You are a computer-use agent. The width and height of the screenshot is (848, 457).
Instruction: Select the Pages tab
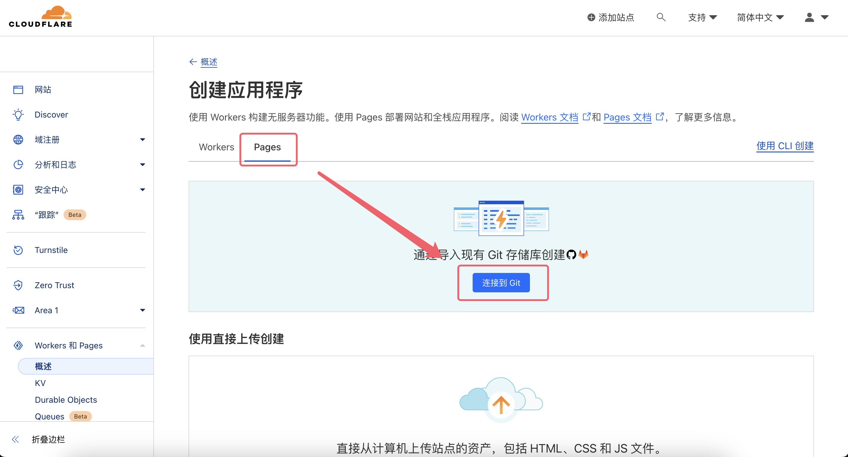point(267,147)
